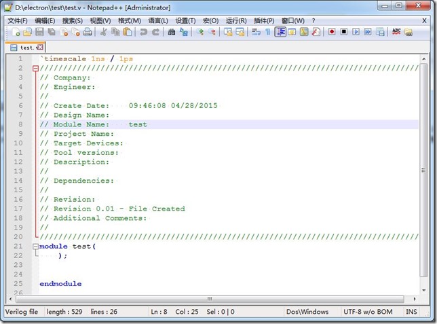Open the 插件(P) plugins menu

[264, 20]
